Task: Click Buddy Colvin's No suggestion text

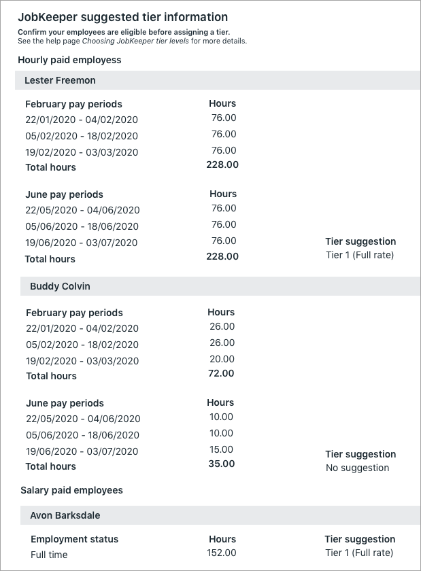Action: 357,468
